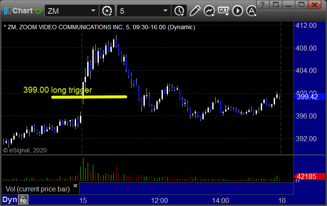Click the 14:00 time axis label
327x206 pixels.
[220, 200]
